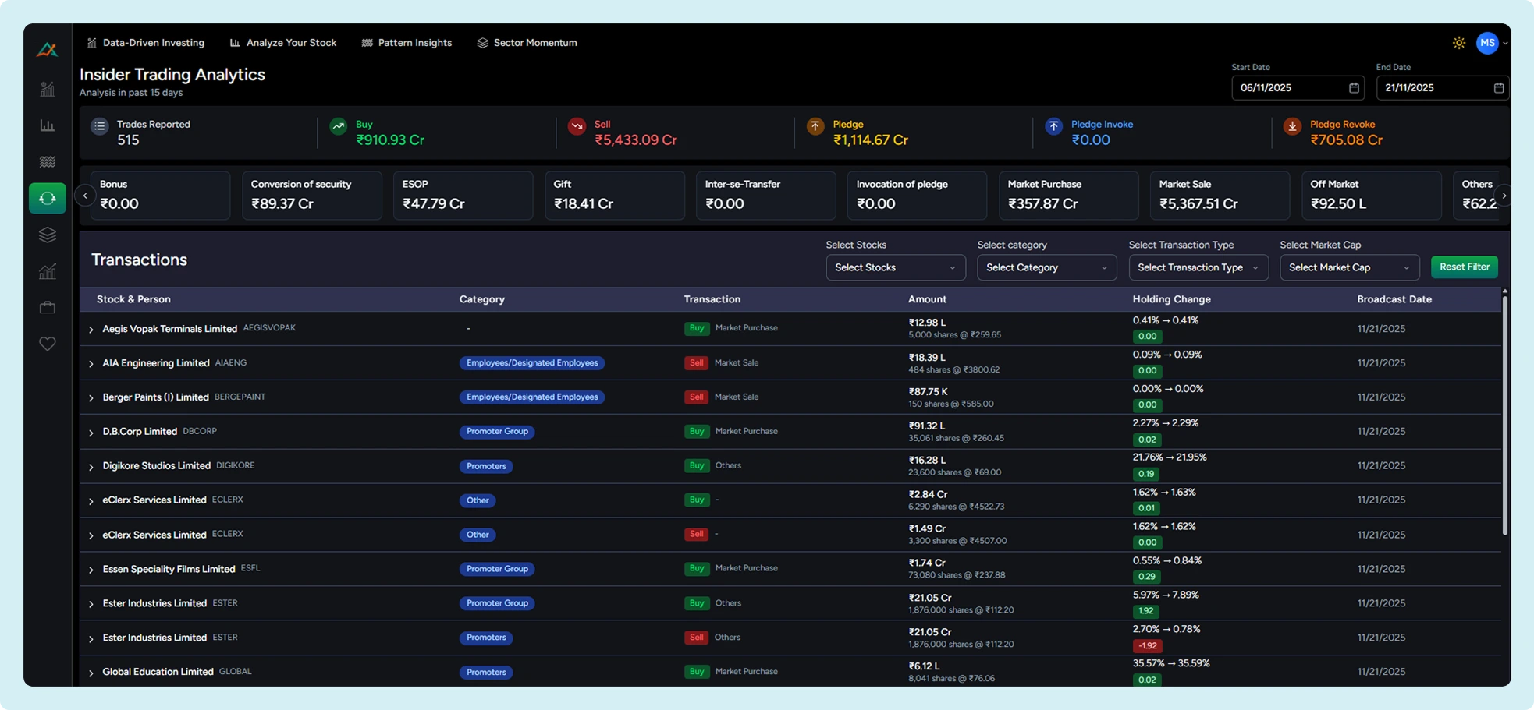The width and height of the screenshot is (1534, 710).
Task: Go to Pattern Insights menu
Action: (x=407, y=43)
